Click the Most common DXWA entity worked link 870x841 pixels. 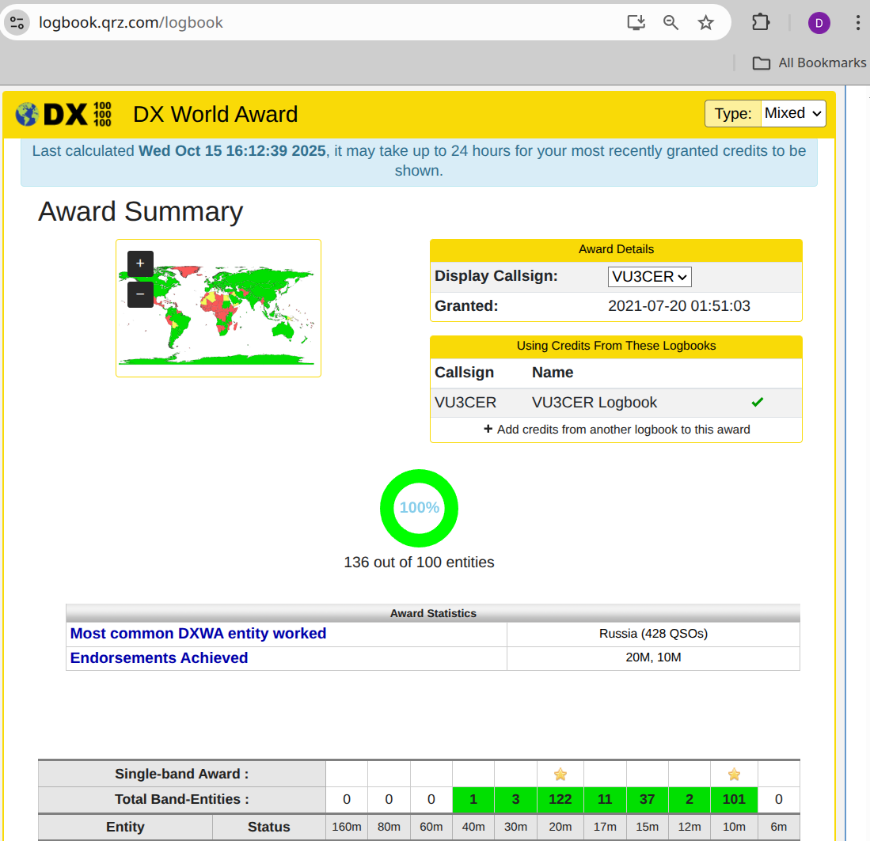[198, 633]
